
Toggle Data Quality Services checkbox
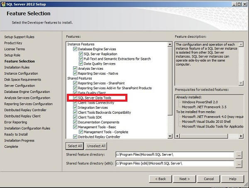point(81,63)
